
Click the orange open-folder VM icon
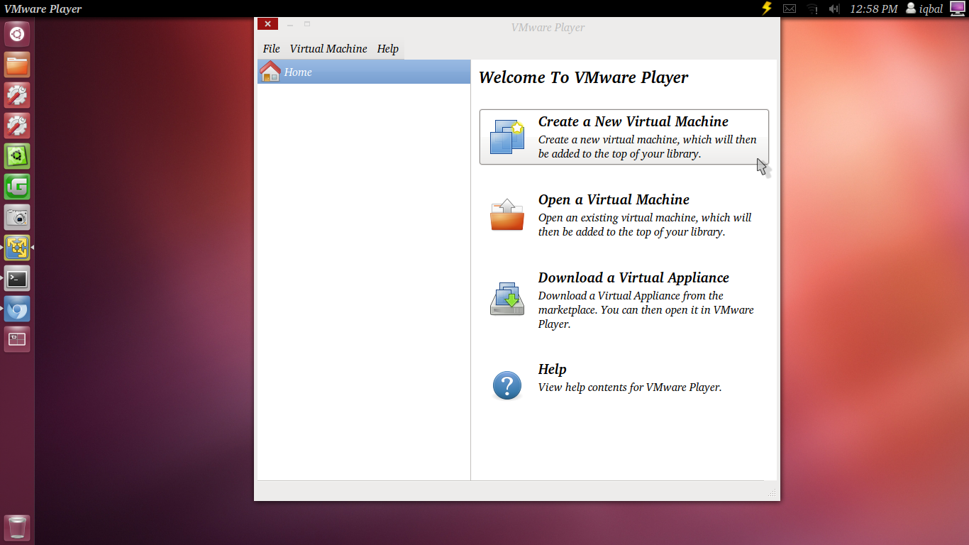pyautogui.click(x=507, y=215)
